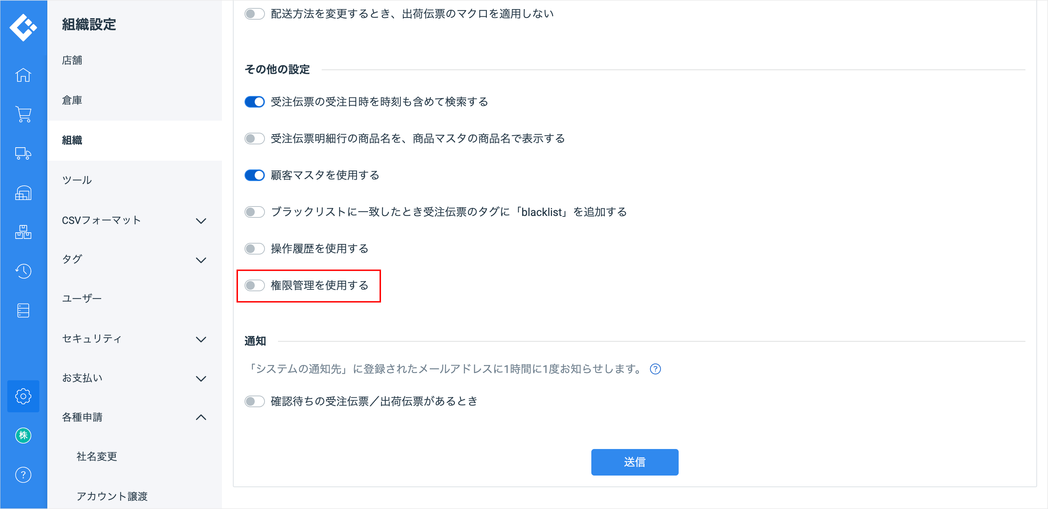Open ユーザー settings menu item
1048x509 pixels.
click(x=135, y=298)
